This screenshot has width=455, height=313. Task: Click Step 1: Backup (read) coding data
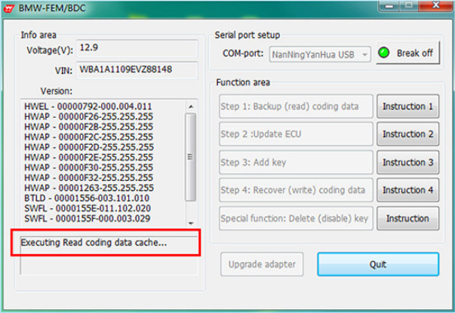[x=296, y=106]
